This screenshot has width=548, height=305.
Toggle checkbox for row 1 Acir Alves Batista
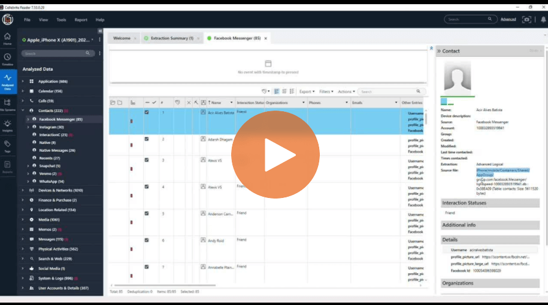coord(147,112)
